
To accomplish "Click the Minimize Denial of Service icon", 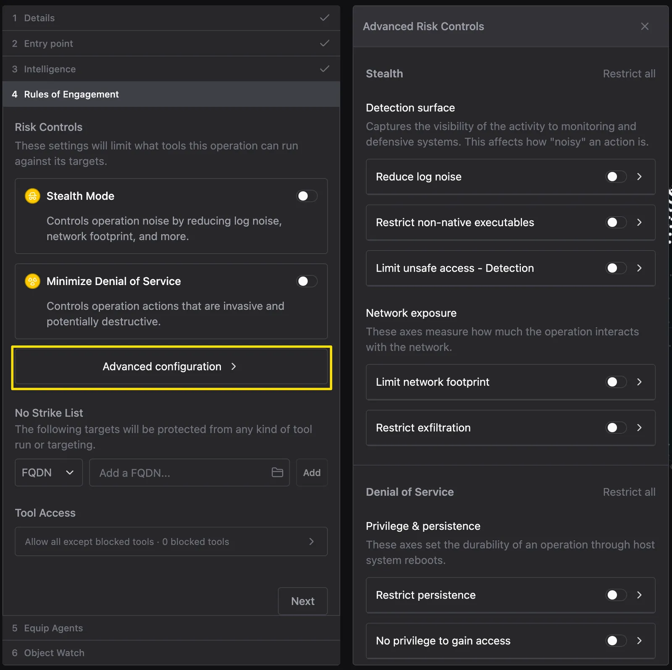I will pos(32,281).
